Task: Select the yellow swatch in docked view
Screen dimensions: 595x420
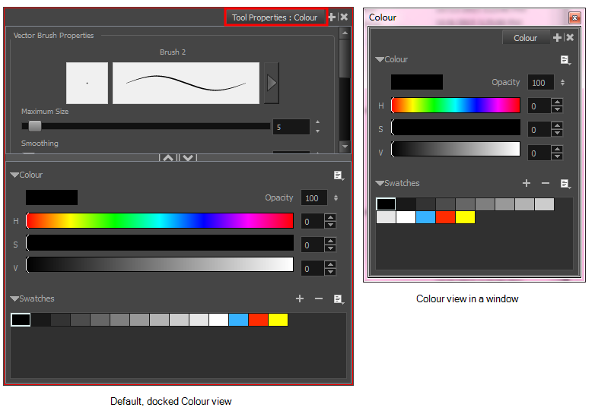Action: [x=278, y=320]
